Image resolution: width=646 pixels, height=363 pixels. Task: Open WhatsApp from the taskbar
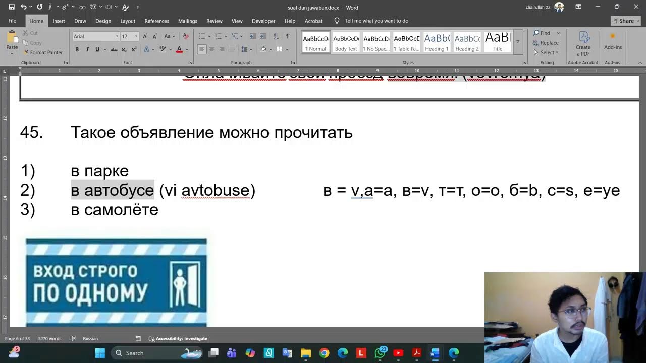click(380, 353)
